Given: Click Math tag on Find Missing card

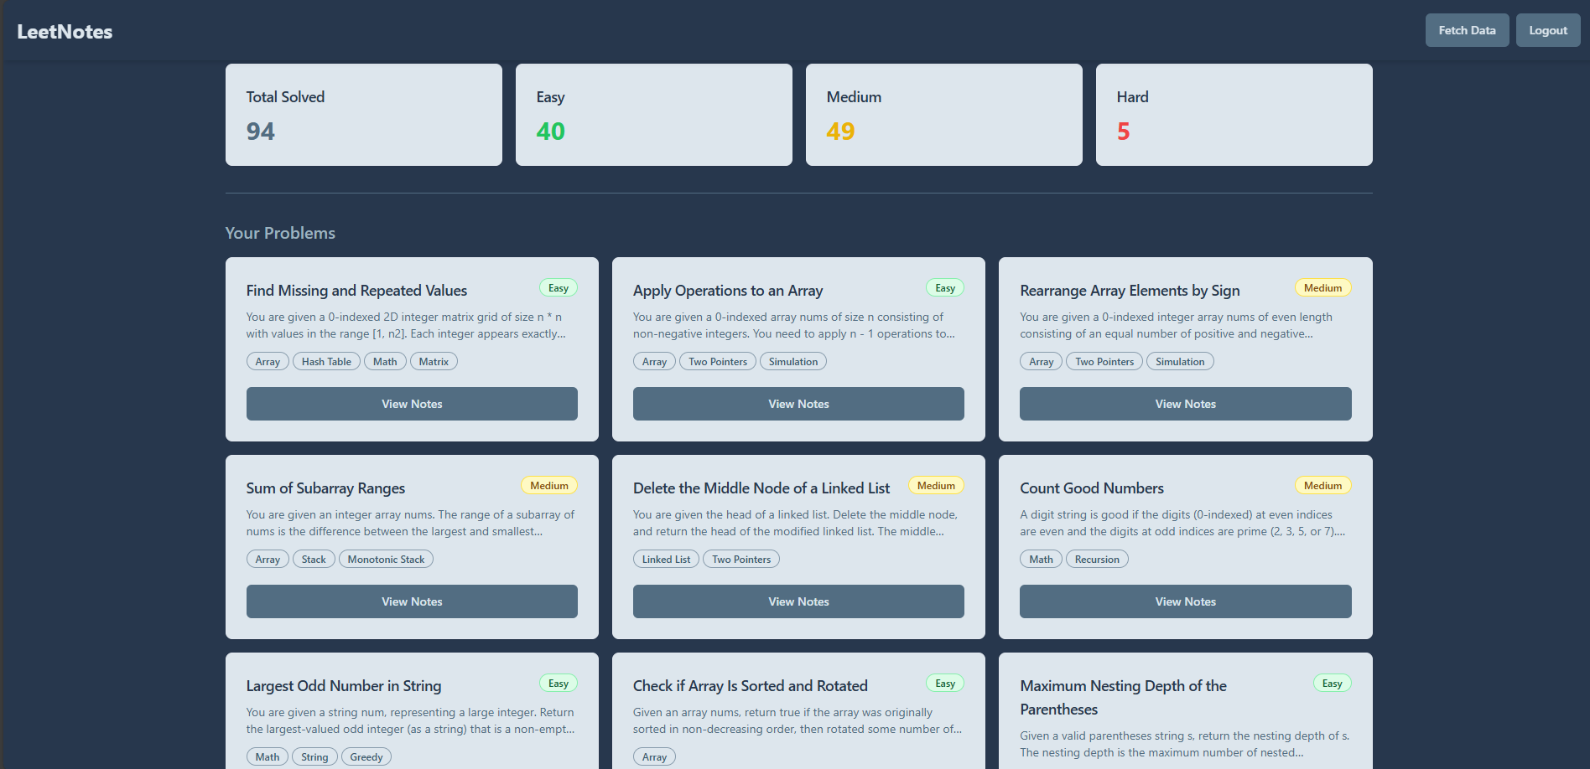Looking at the screenshot, I should (385, 362).
